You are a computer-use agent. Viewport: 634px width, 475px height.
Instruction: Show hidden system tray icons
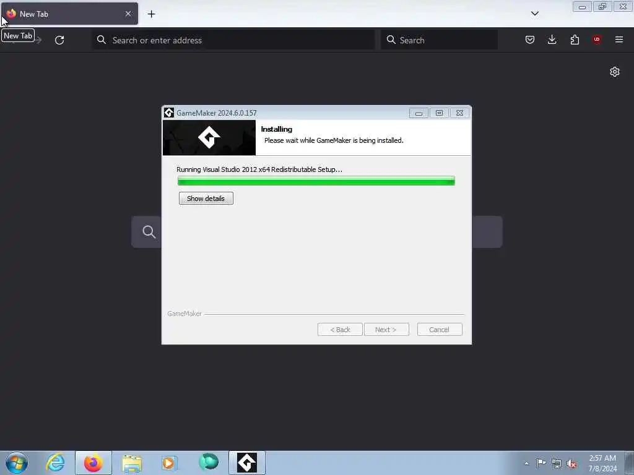pos(526,463)
